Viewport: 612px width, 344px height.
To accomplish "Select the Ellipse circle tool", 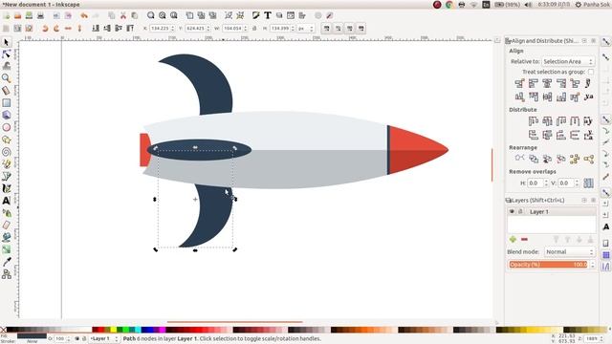I will coord(7,127).
